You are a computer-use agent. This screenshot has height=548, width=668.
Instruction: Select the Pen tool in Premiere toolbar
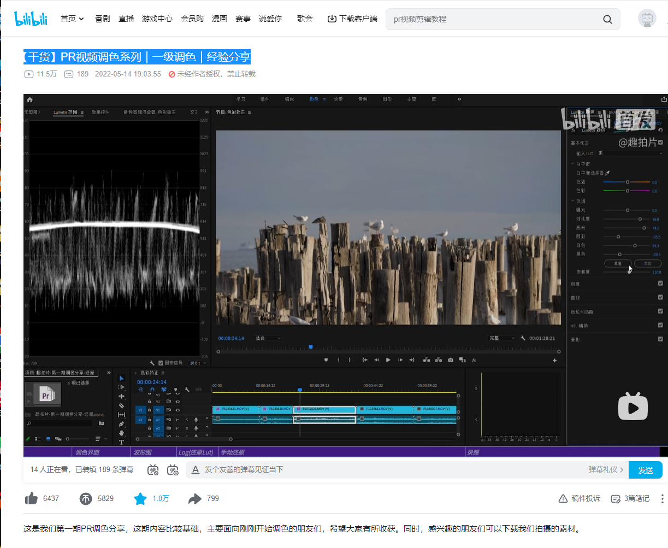[x=121, y=424]
